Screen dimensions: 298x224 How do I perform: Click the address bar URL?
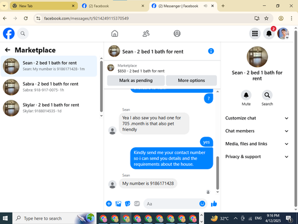[86, 18]
